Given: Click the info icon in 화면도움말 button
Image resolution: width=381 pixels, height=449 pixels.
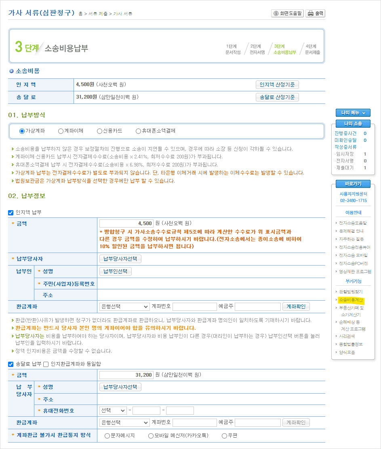Looking at the screenshot, I should tap(276, 13).
